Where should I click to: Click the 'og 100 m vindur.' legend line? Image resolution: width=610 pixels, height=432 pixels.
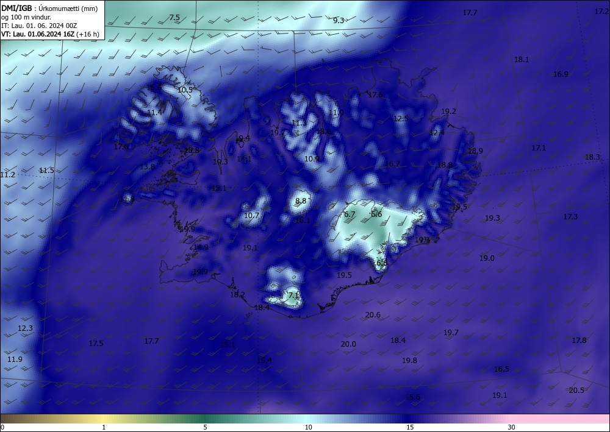pos(26,17)
